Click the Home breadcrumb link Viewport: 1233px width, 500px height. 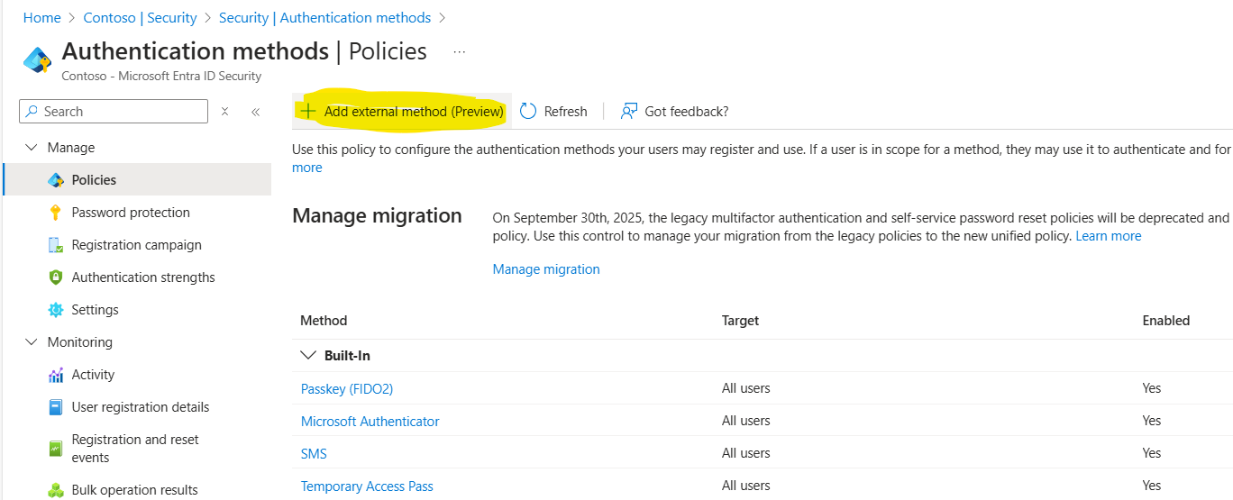click(41, 18)
